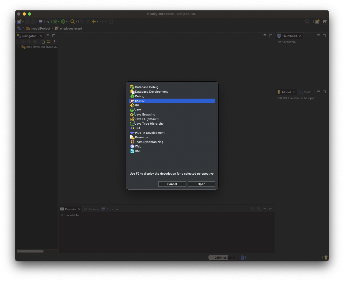The width and height of the screenshot is (344, 281).
Task: Click the green Run toolbar icon
Action: coord(63,21)
